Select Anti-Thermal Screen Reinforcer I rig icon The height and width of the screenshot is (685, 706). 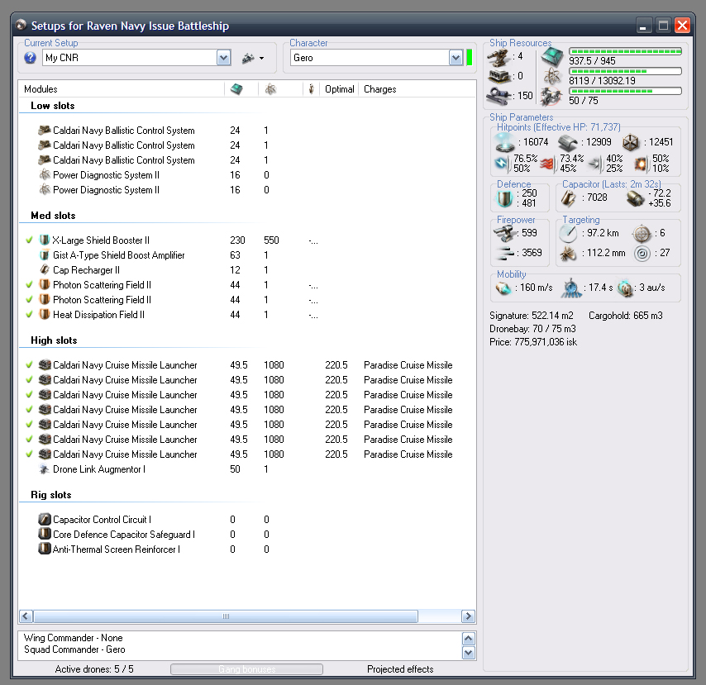44,549
